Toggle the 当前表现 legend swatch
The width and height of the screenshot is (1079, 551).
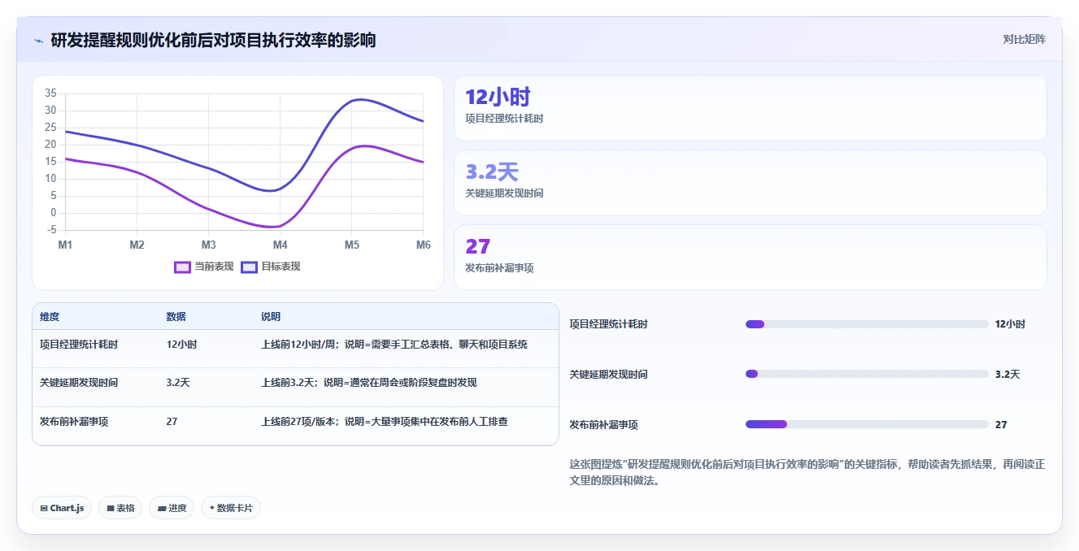(x=182, y=267)
